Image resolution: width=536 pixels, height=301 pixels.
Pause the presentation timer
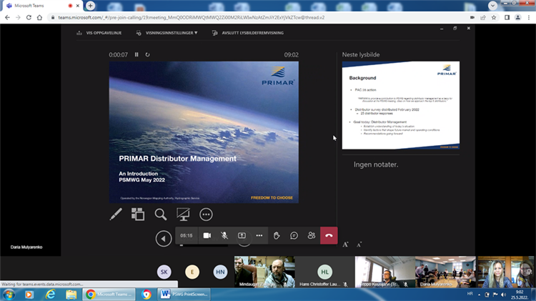tap(137, 54)
